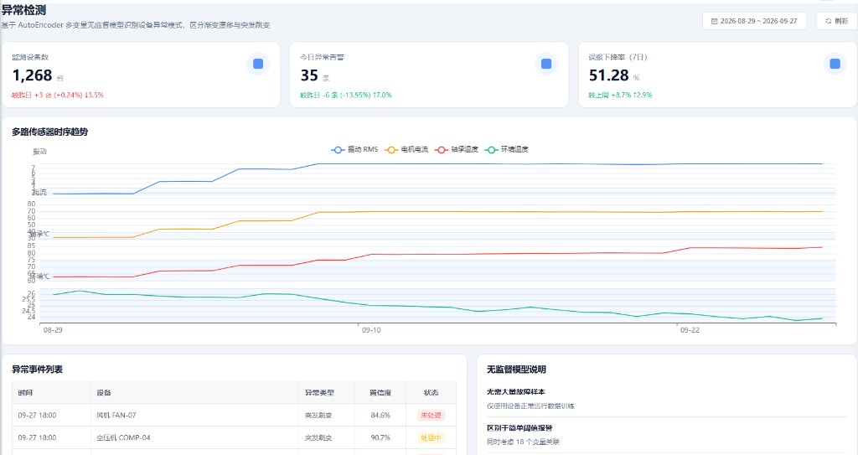858x455 pixels.
Task: Click the 异常检测 page title
Action: pos(23,10)
